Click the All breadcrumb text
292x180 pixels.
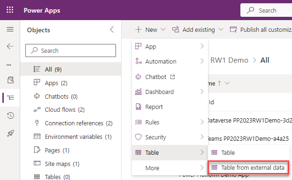pos(265,60)
